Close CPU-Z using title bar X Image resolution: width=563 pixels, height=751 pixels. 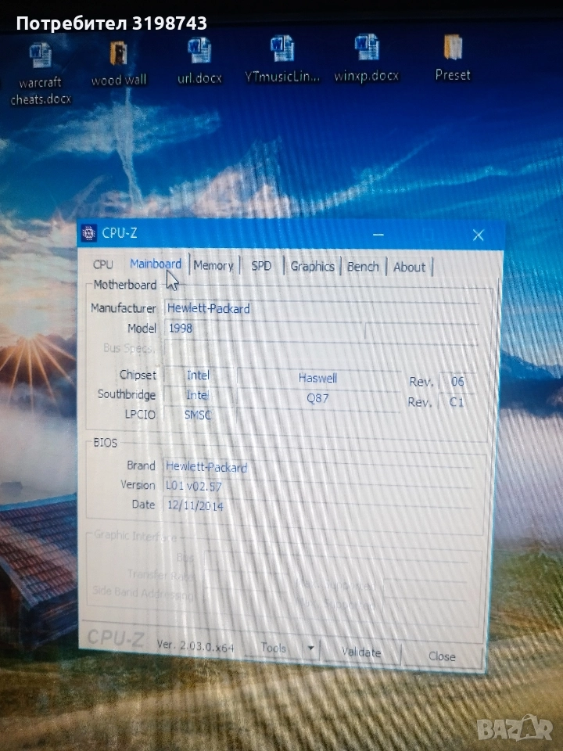pos(479,235)
